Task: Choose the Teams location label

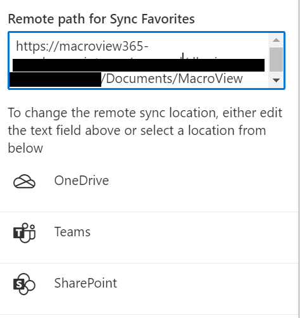Action: [x=72, y=232]
